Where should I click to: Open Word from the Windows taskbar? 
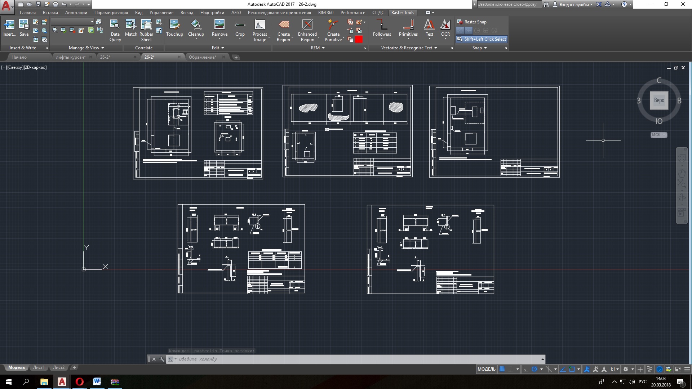click(97, 382)
